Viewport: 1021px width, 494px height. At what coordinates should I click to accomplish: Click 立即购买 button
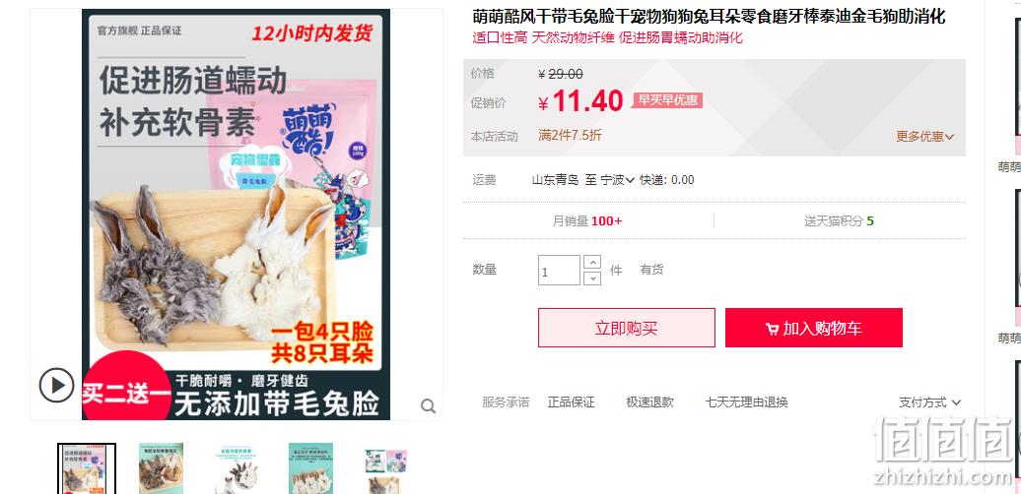627,328
